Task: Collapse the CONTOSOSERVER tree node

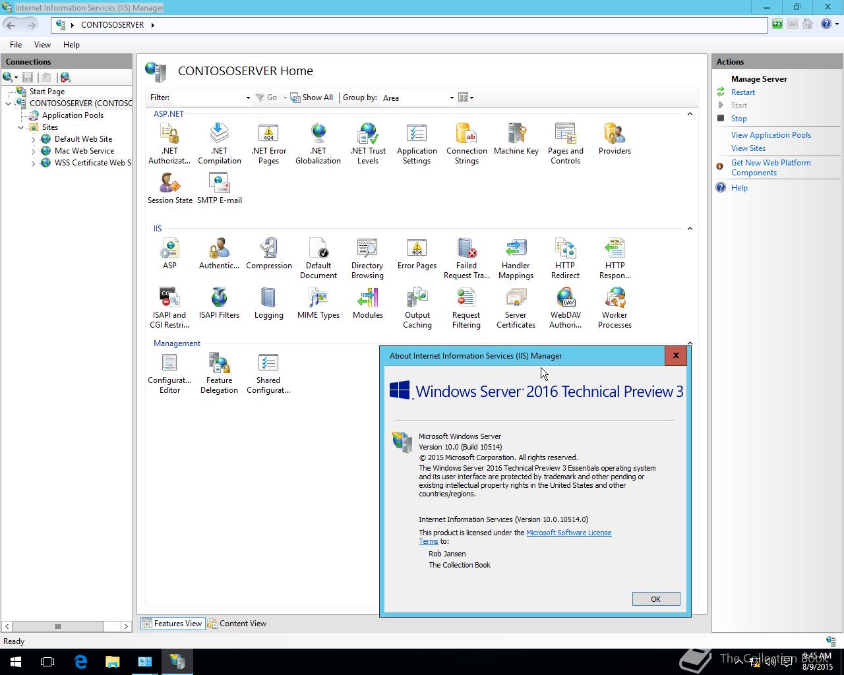Action: click(9, 103)
